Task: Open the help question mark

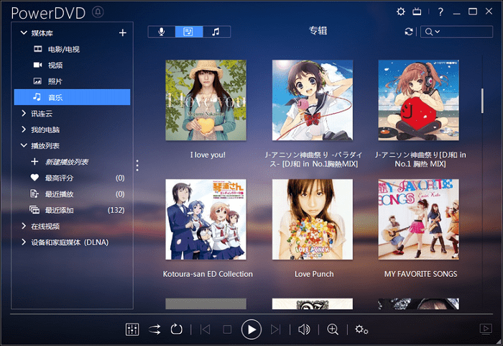Action: tap(440, 12)
